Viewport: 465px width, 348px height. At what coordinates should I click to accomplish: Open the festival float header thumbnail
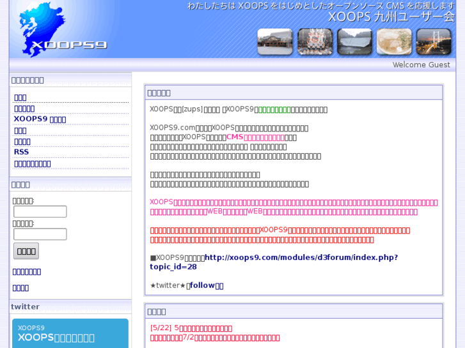tap(315, 42)
